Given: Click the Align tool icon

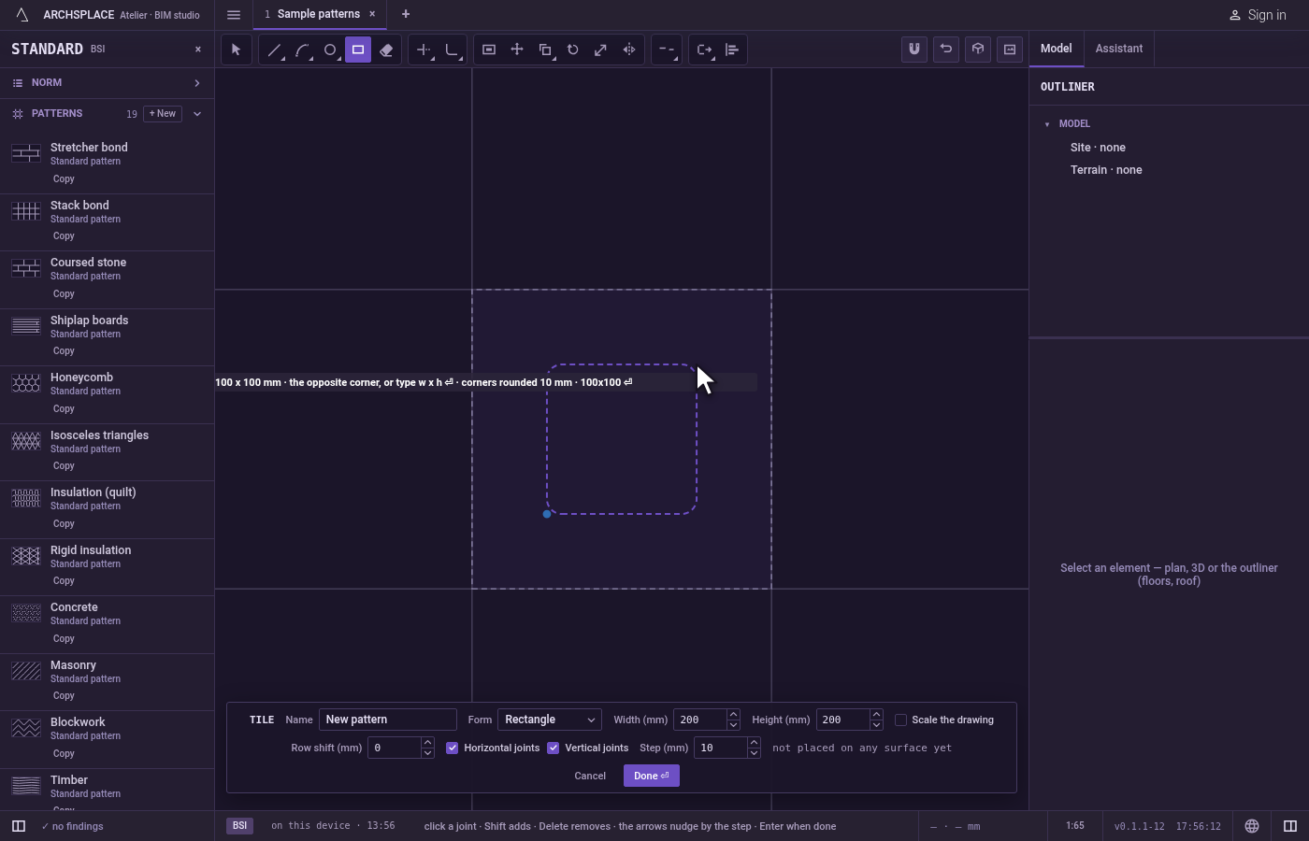Looking at the screenshot, I should [732, 50].
